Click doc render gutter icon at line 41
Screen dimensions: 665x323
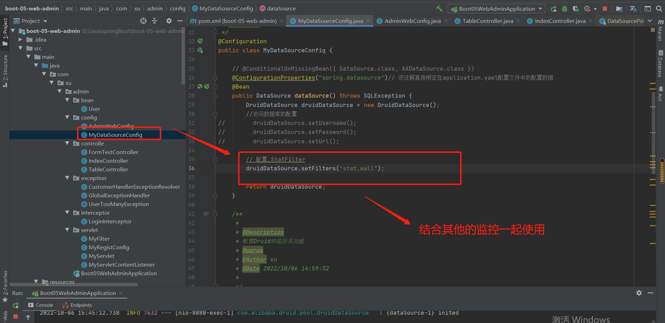coord(206,214)
